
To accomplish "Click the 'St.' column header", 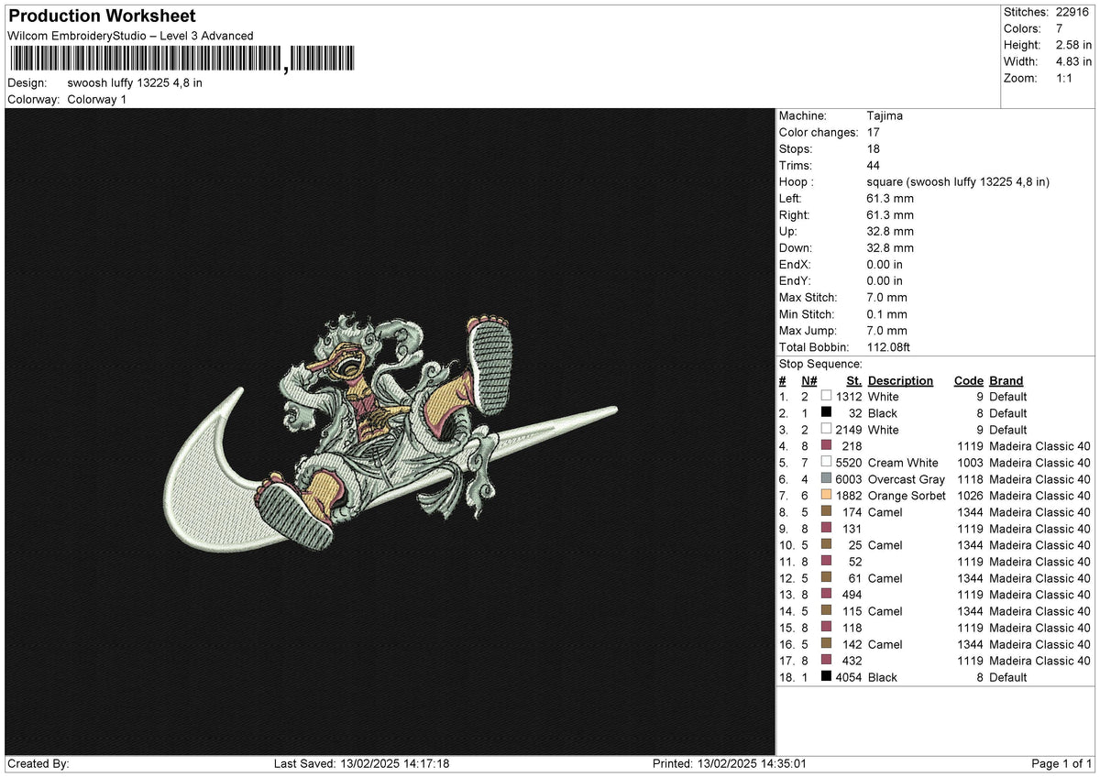I will click(854, 381).
